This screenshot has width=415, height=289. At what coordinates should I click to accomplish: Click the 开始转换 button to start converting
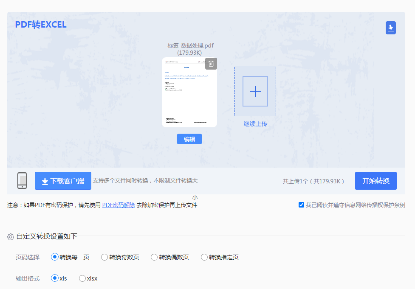375,180
